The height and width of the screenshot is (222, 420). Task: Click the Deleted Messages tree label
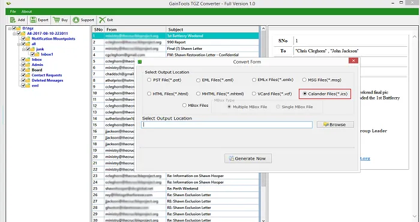pyautogui.click(x=47, y=80)
